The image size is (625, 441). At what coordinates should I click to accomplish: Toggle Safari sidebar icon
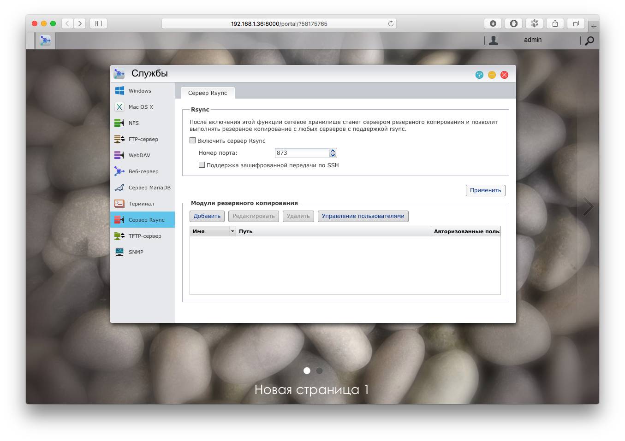point(98,24)
